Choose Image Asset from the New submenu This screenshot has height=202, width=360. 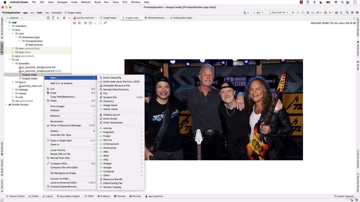[110, 105]
